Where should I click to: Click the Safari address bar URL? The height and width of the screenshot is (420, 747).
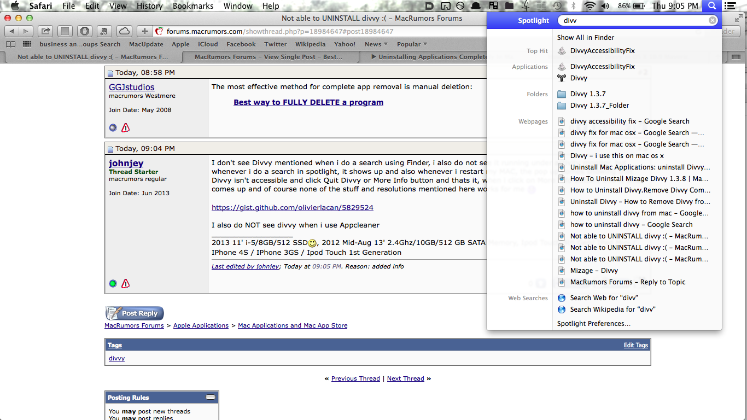279,31
